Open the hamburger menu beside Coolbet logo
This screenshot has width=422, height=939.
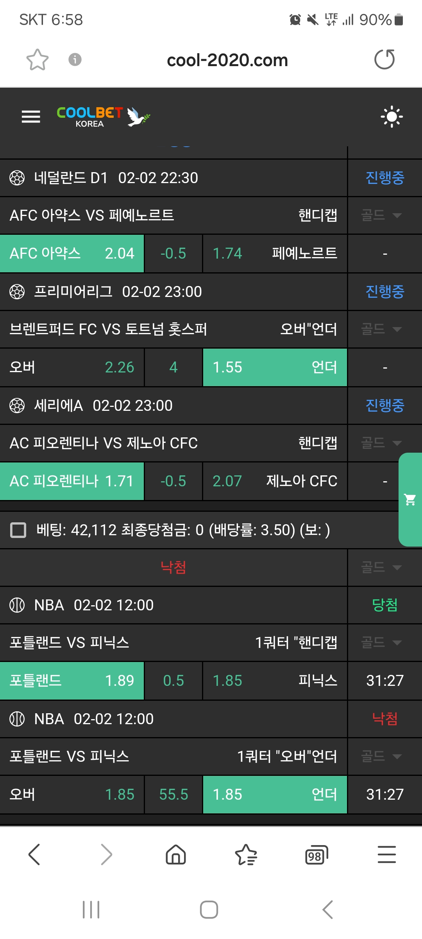point(31,117)
